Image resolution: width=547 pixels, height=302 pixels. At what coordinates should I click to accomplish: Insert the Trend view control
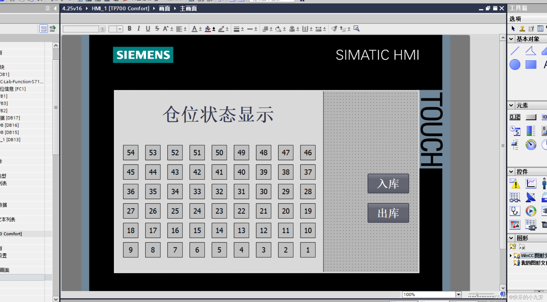point(531,184)
